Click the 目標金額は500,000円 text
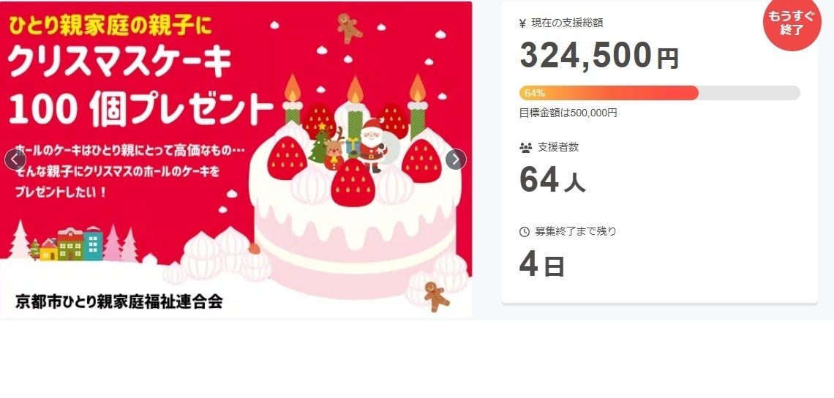The image size is (834, 398). tap(568, 113)
